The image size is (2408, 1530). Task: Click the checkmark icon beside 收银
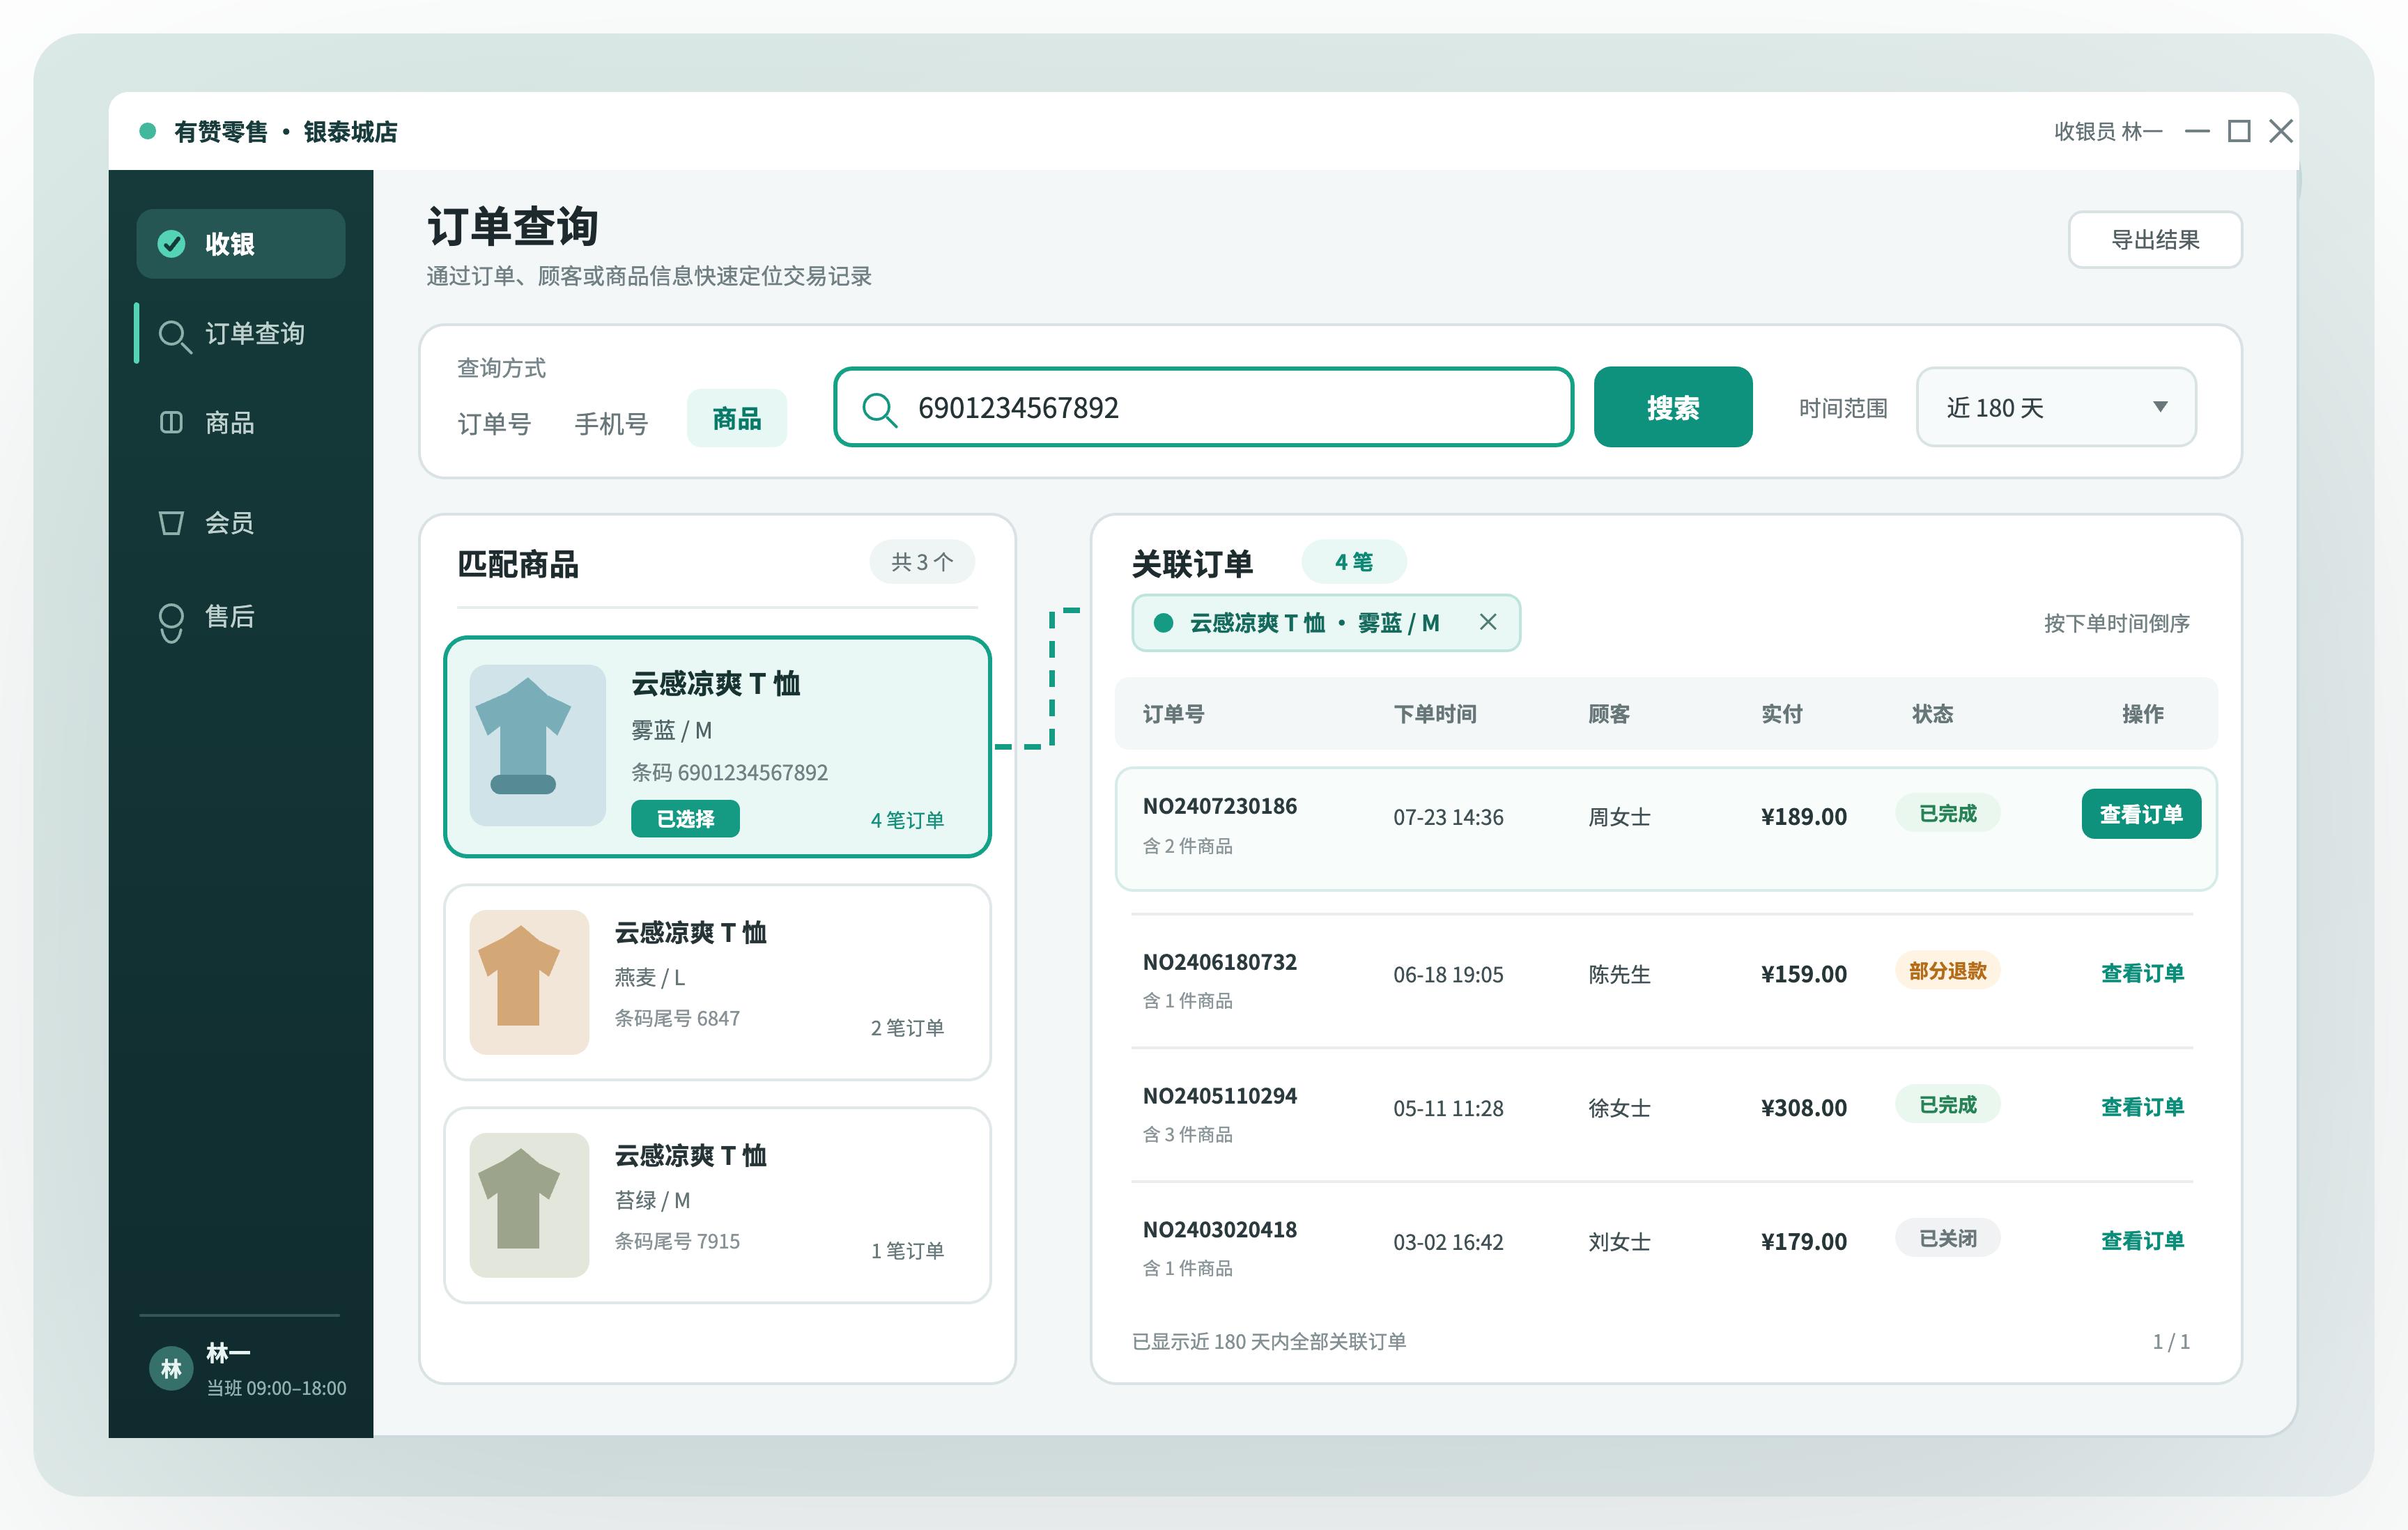pyautogui.click(x=172, y=244)
